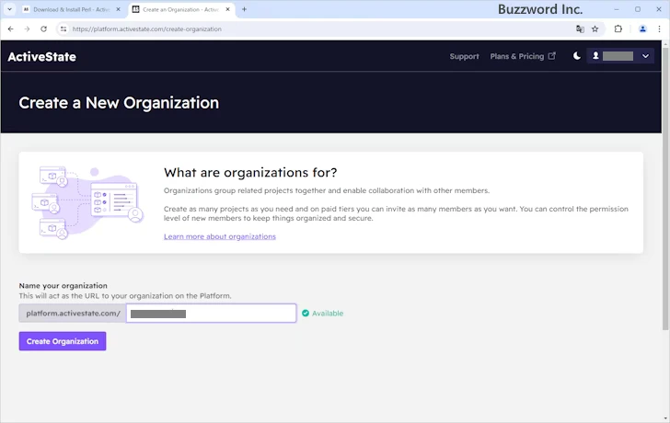The width and height of the screenshot is (670, 423).
Task: Click the address bar URL
Action: (146, 29)
